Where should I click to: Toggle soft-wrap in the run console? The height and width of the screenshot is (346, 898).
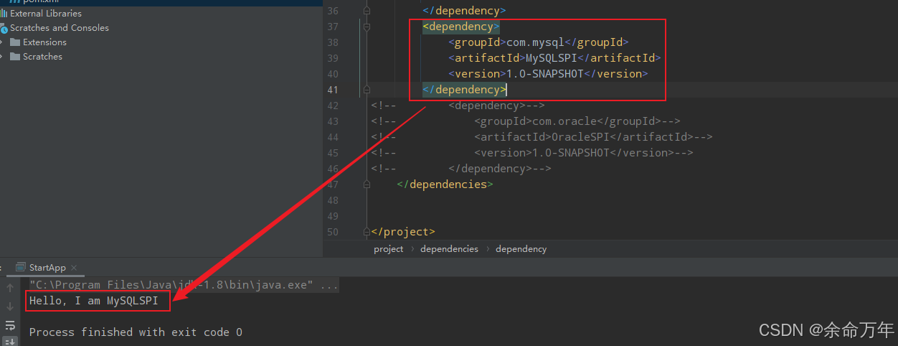(x=10, y=325)
